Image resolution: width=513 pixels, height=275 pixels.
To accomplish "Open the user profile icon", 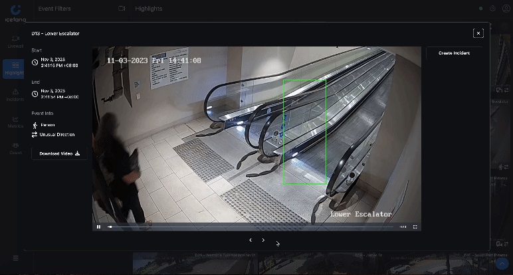I will point(506,9).
